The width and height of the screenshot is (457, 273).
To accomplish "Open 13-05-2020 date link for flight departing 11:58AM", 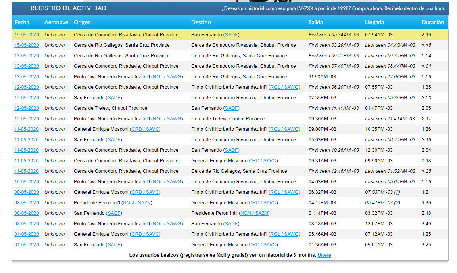I will click(27, 77).
